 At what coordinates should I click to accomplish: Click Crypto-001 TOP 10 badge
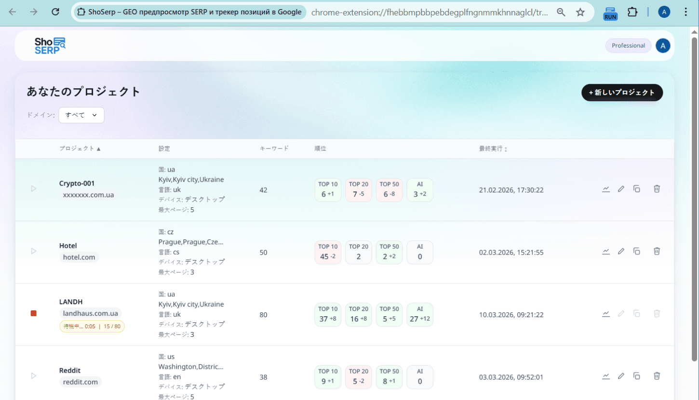328,190
